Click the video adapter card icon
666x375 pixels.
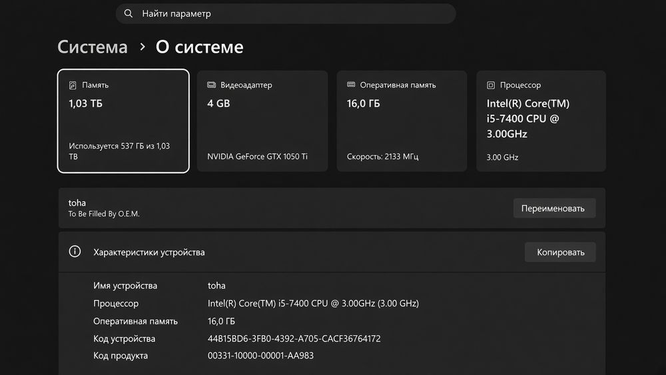click(212, 85)
